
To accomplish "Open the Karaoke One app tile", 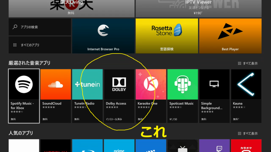I will pyautogui.click(x=151, y=96).
